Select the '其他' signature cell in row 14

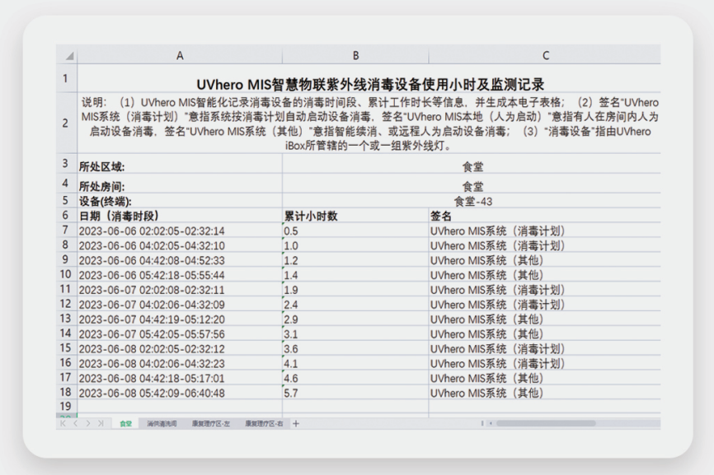click(545, 333)
